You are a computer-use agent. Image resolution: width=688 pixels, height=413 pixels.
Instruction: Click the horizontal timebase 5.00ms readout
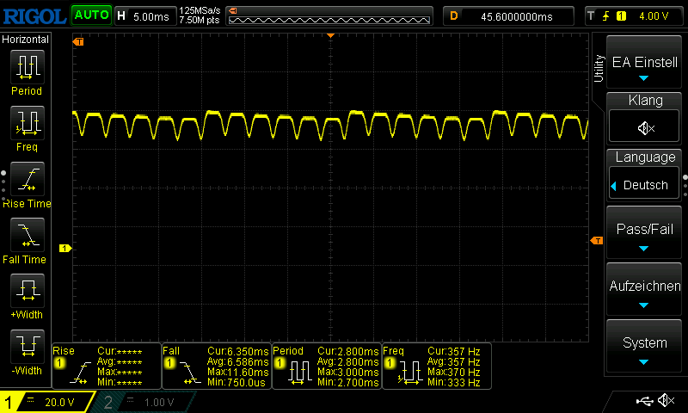tap(144, 15)
